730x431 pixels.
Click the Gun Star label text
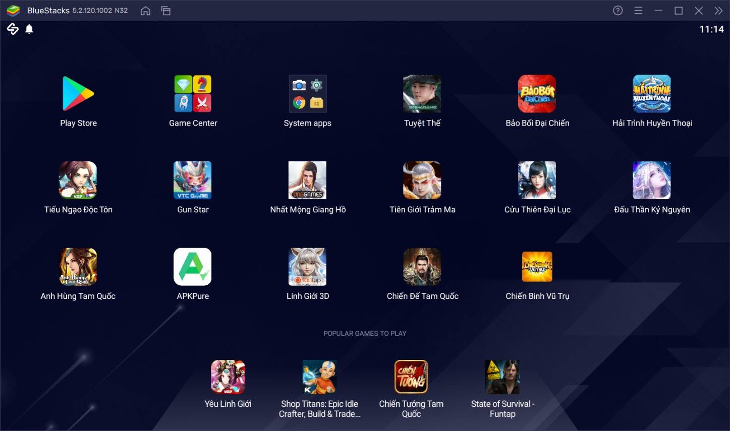pos(193,209)
